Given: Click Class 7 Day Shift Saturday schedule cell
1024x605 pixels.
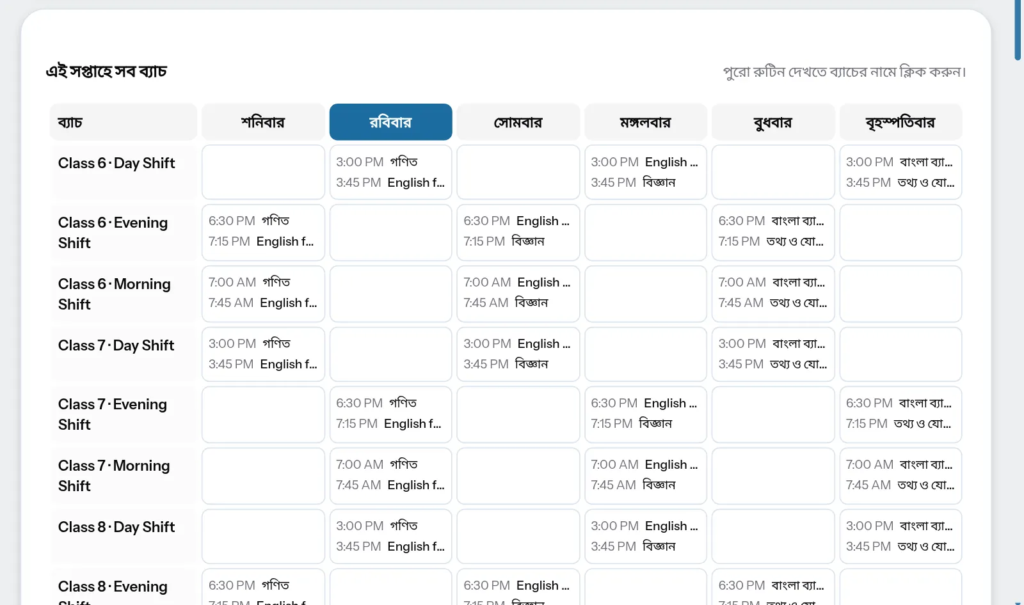Looking at the screenshot, I should pos(263,354).
